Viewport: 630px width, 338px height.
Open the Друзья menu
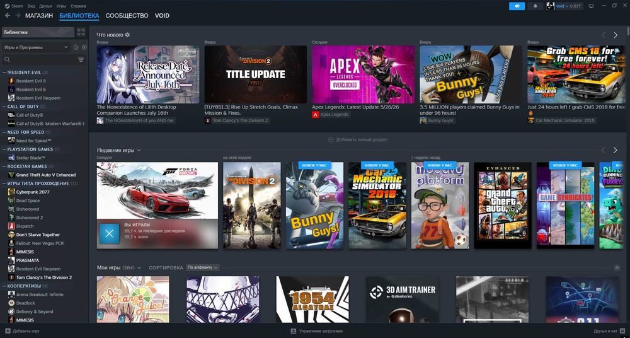click(x=45, y=6)
